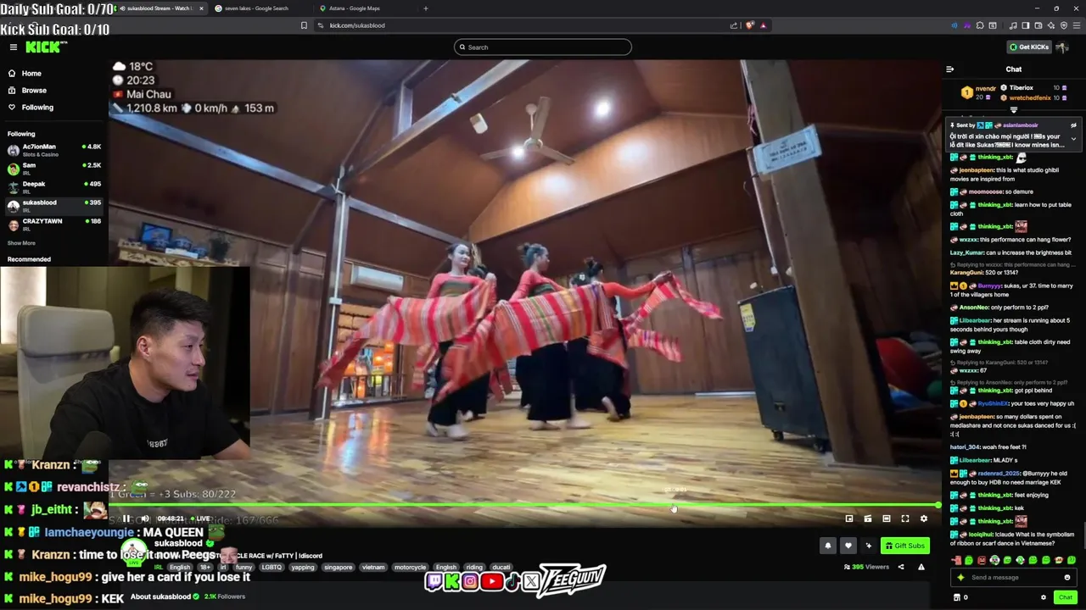Open Deepak channel in Following list

pos(54,187)
